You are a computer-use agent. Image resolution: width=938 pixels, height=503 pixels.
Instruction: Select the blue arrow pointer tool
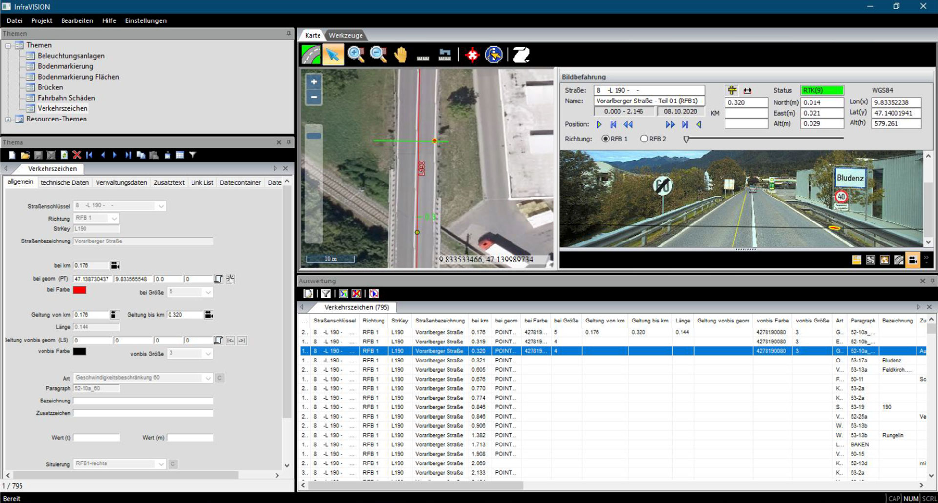pos(333,55)
